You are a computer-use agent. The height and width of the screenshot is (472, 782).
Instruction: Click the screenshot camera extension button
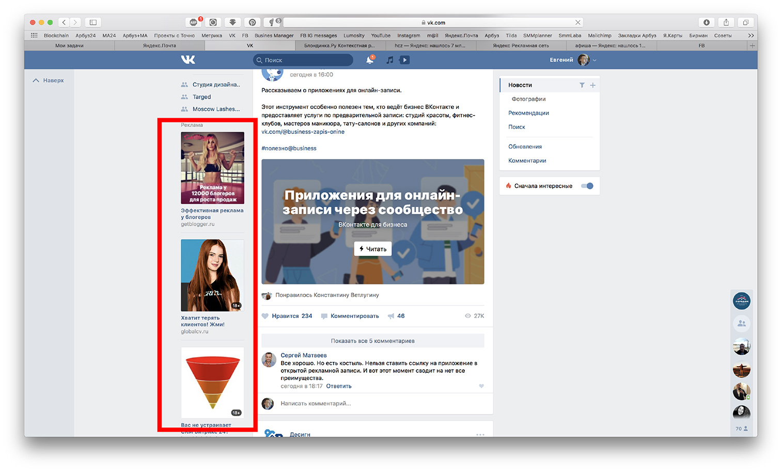pyautogui.click(x=213, y=22)
